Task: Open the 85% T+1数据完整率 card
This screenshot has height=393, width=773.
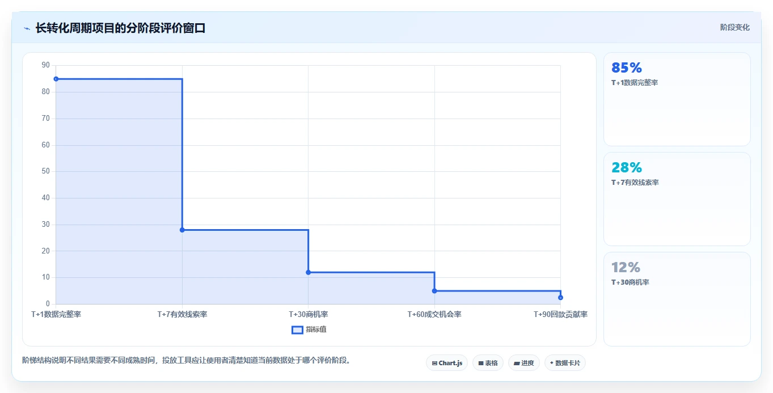Action: (x=677, y=99)
